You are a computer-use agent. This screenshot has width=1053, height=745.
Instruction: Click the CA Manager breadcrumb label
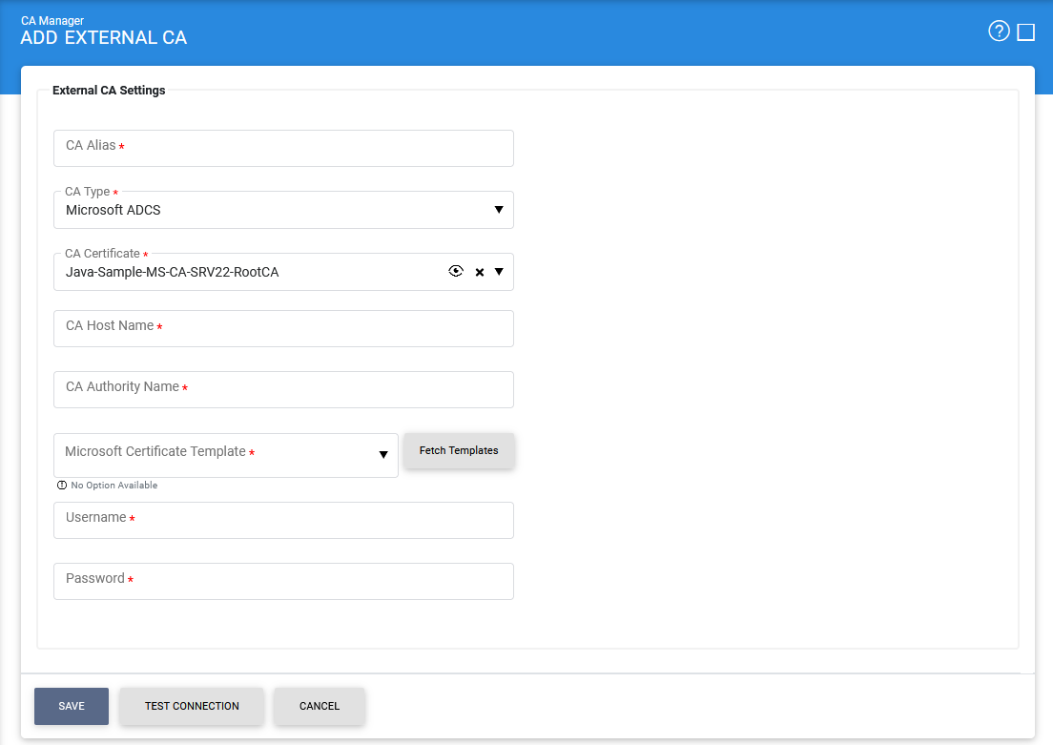(x=52, y=20)
